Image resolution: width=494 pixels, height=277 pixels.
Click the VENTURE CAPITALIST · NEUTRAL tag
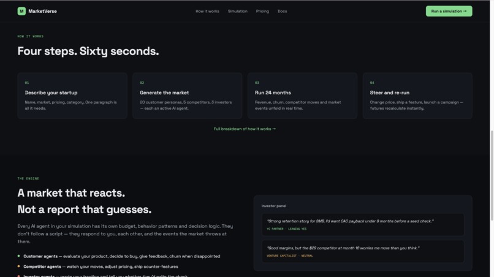tap(290, 256)
